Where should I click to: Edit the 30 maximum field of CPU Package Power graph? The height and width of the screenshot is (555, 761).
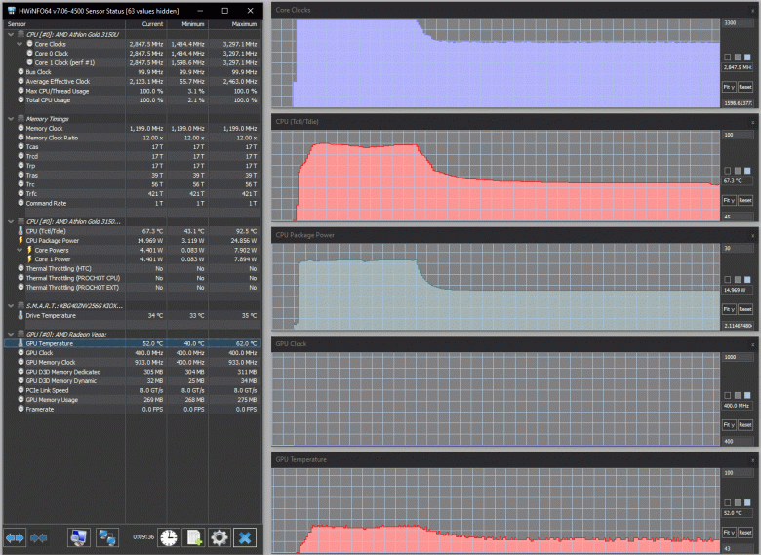[x=738, y=248]
